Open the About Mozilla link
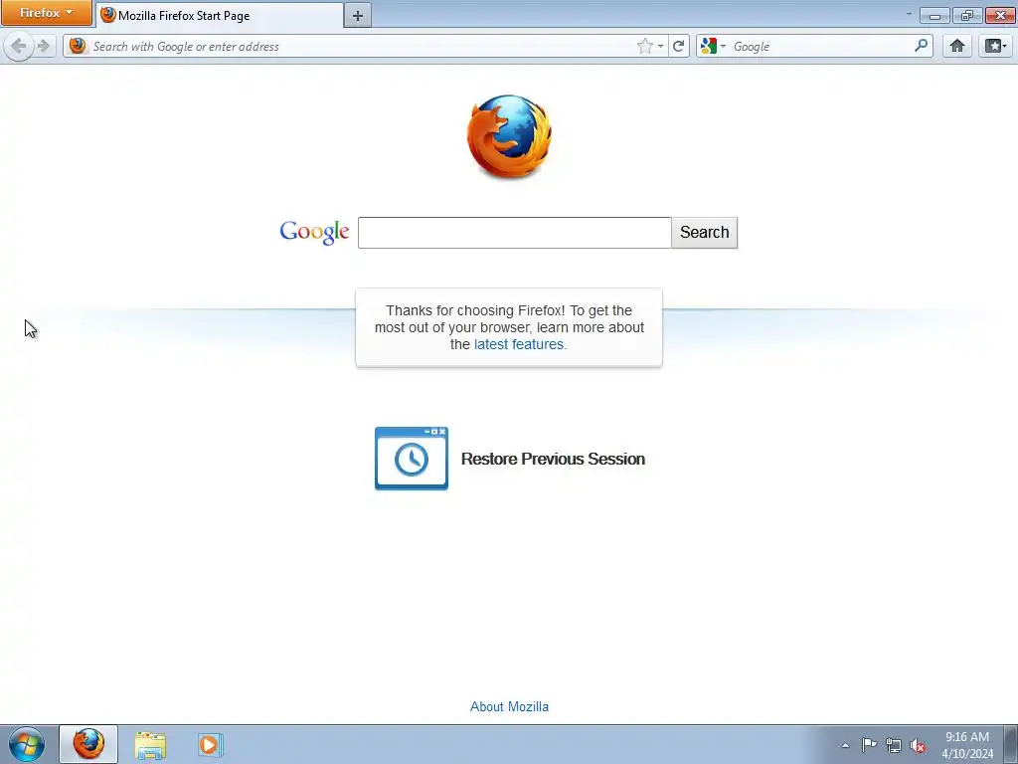The height and width of the screenshot is (764, 1018). [510, 707]
